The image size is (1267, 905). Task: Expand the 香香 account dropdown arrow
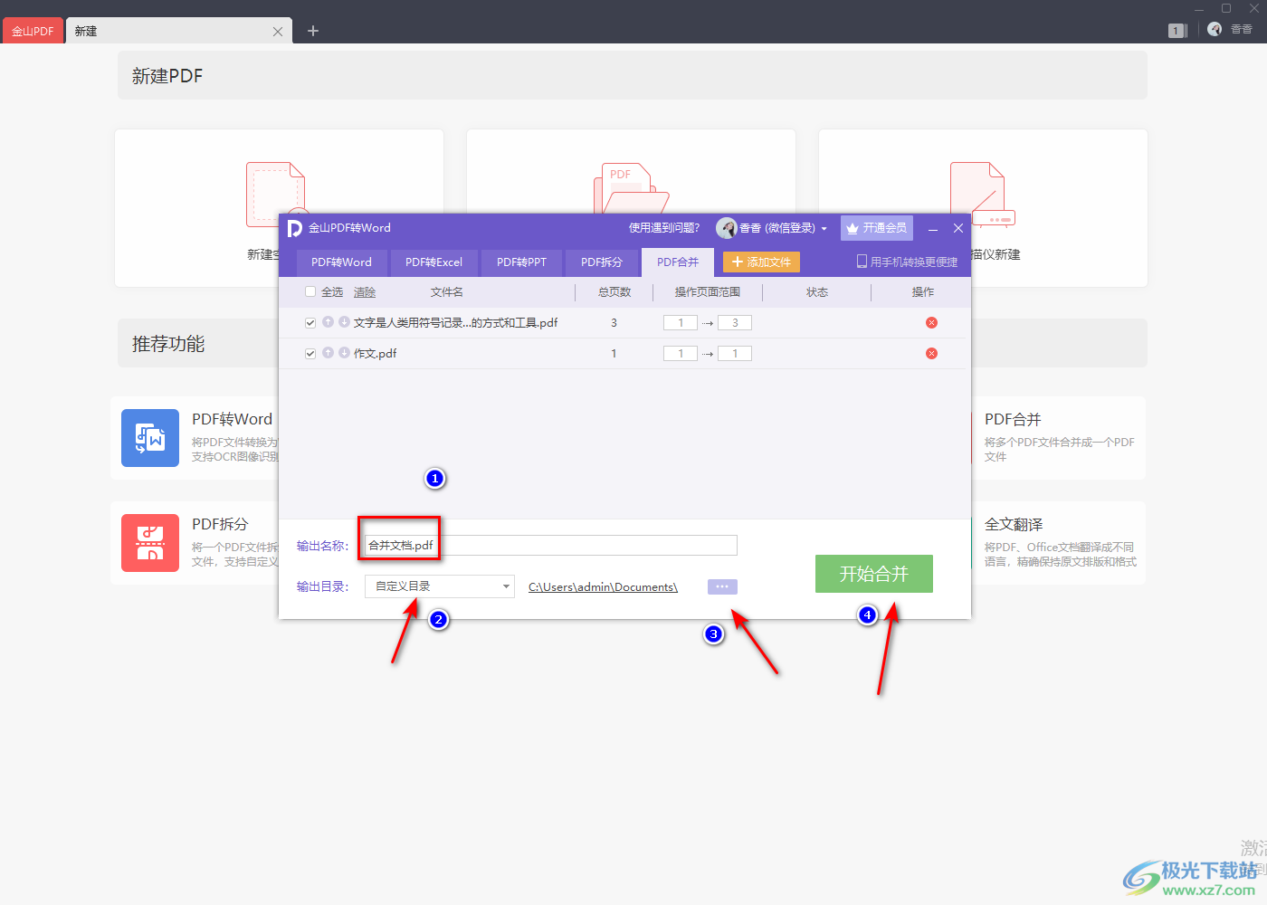tap(824, 229)
